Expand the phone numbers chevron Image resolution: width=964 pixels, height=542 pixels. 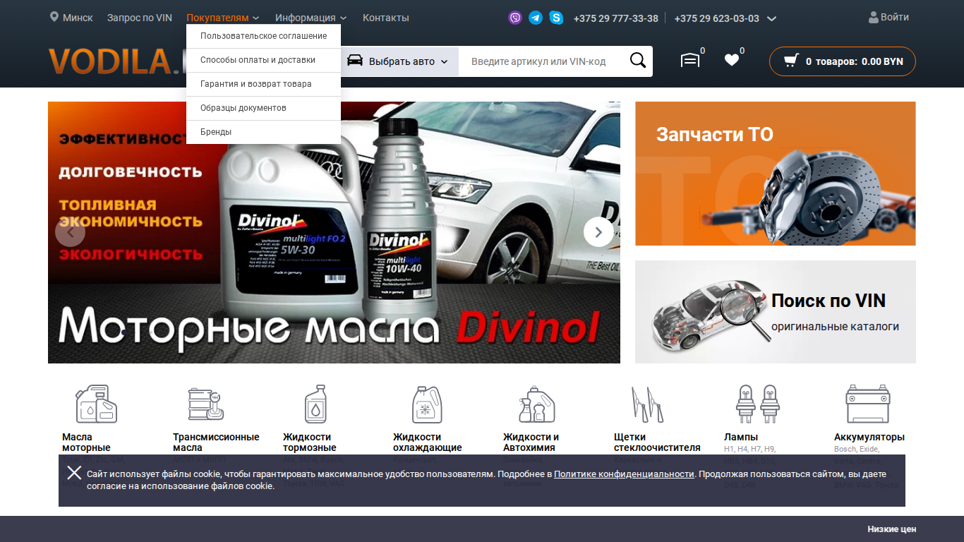pyautogui.click(x=771, y=19)
